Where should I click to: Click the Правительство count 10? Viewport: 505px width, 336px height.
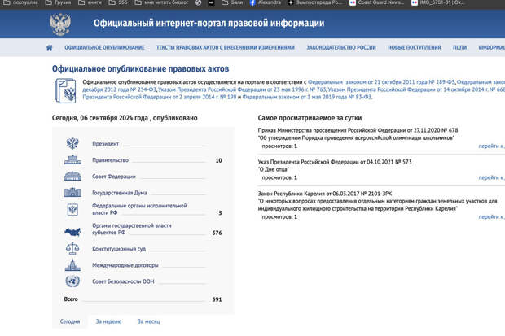point(218,160)
